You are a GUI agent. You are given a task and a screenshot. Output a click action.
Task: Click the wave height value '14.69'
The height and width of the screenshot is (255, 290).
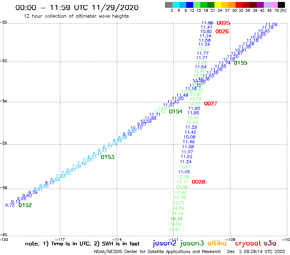[x=176, y=224]
